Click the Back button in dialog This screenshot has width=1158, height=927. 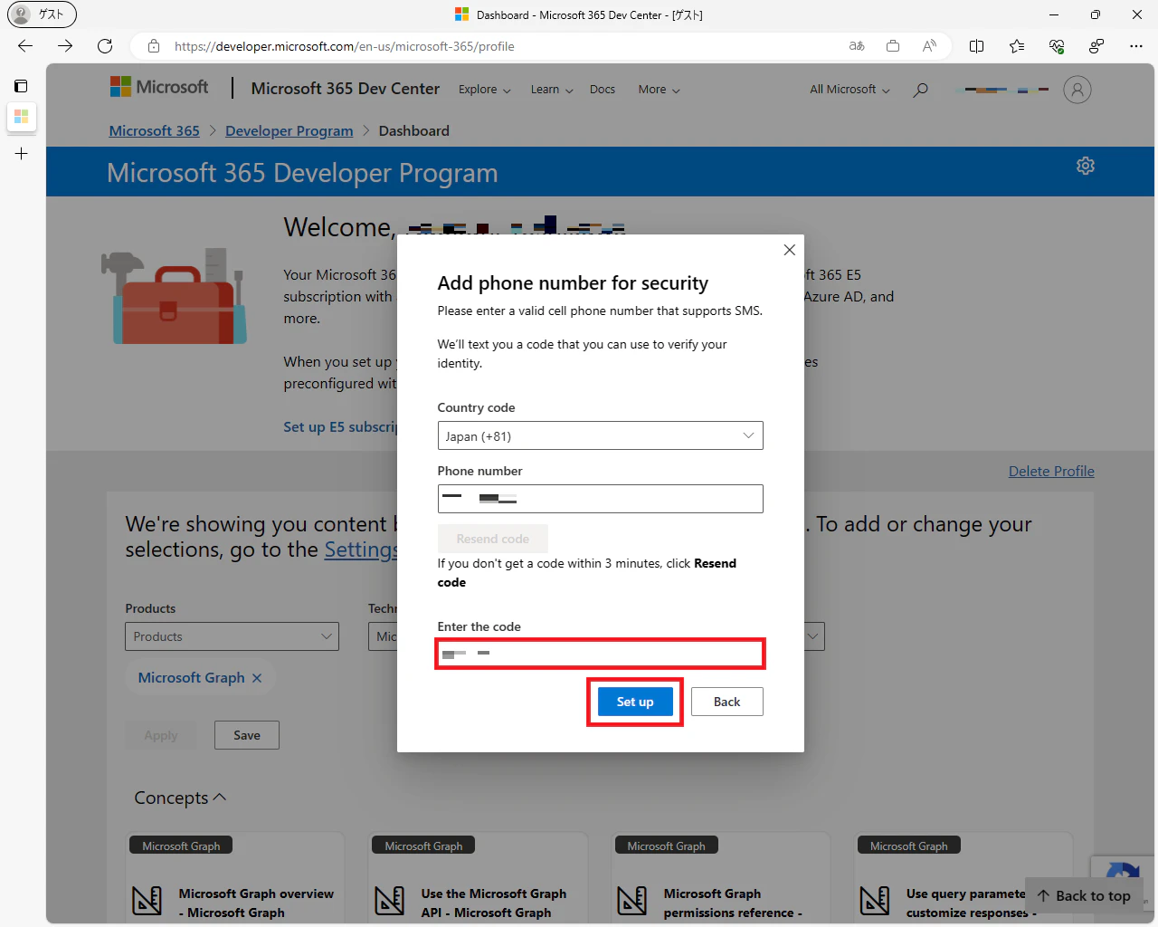pyautogui.click(x=726, y=702)
